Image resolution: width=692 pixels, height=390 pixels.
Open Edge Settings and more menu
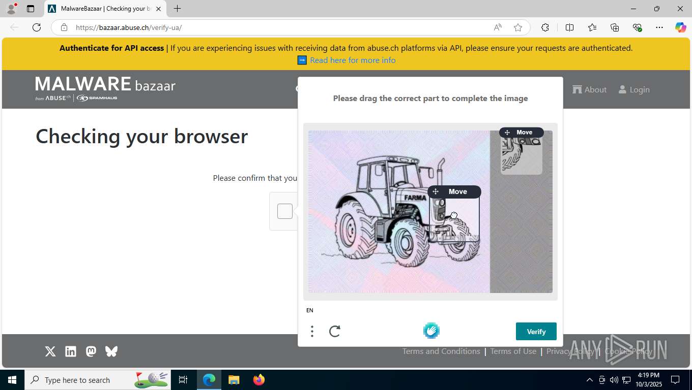pos(659,27)
